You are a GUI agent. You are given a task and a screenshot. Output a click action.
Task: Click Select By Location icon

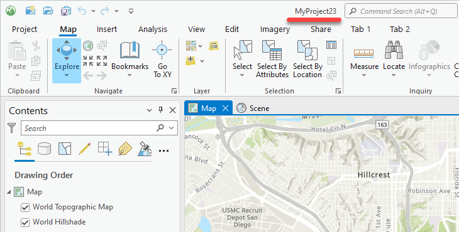[x=307, y=50]
